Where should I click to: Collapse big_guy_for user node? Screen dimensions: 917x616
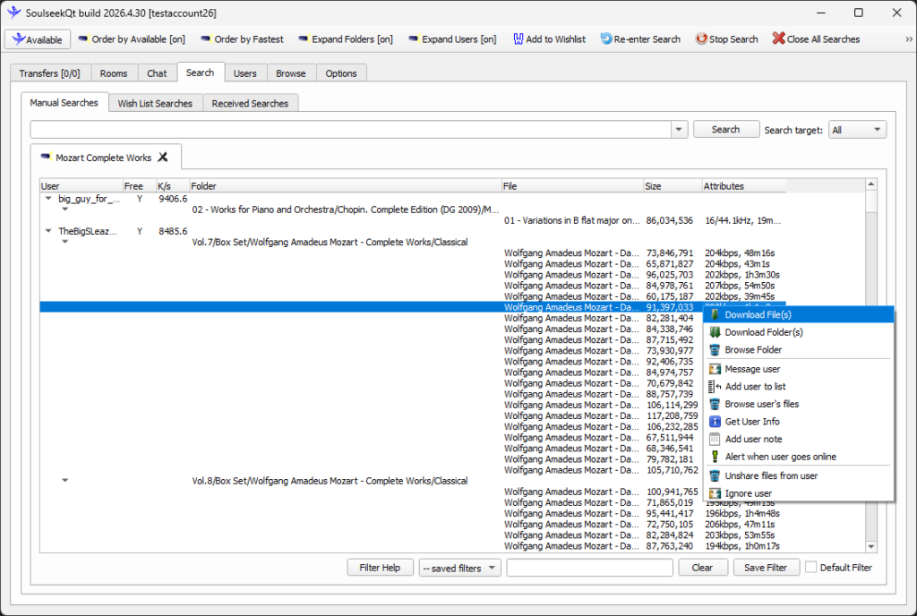tap(48, 199)
